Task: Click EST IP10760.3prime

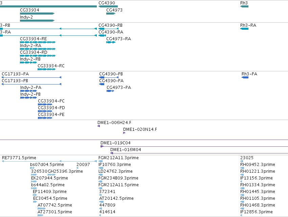Action: tap(101, 168)
